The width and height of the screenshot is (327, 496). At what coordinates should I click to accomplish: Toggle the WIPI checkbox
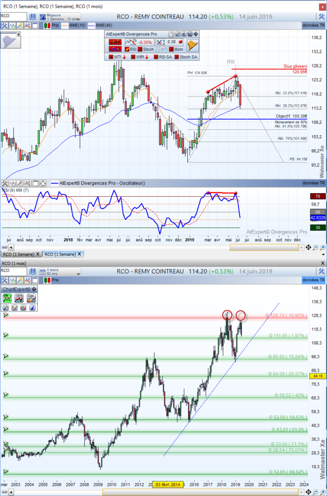[133, 57]
